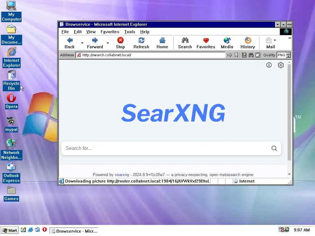Open the History toolbar button
Viewport: 315px width, 236px height.
click(x=248, y=43)
